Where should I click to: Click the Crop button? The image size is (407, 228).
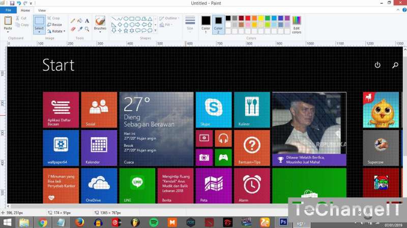point(53,18)
